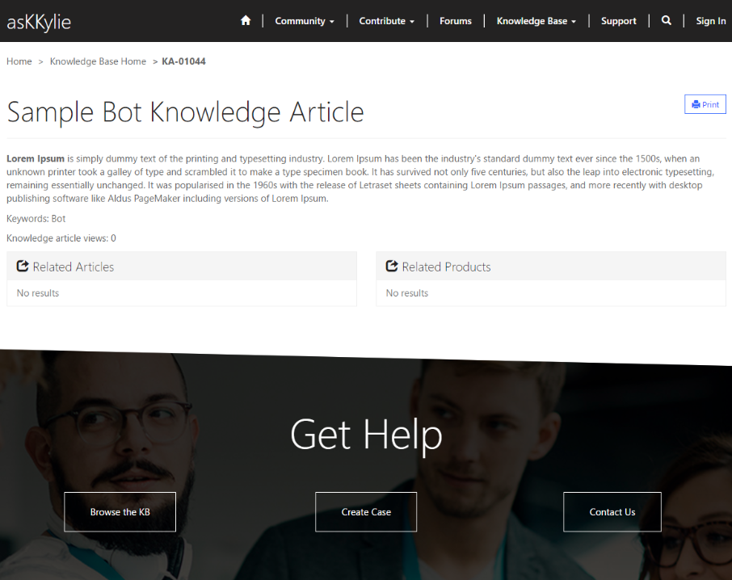Image resolution: width=732 pixels, height=580 pixels.
Task: Expand the Knowledge Base dropdown menu
Action: click(536, 21)
